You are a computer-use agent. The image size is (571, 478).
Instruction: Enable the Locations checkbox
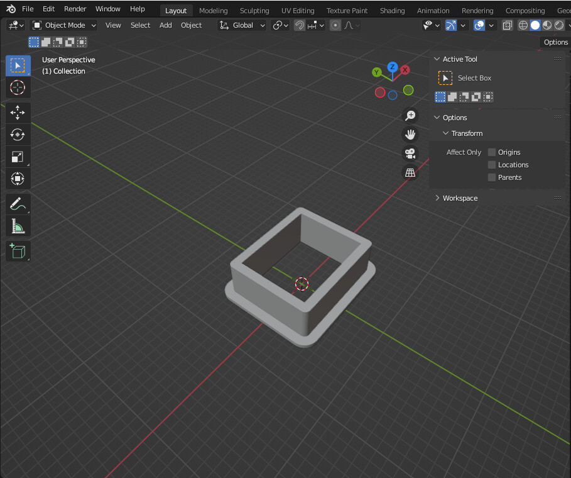(x=491, y=165)
